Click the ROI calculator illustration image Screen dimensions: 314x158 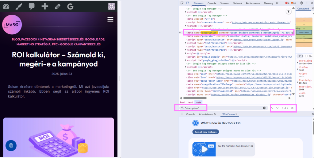coord(59,137)
